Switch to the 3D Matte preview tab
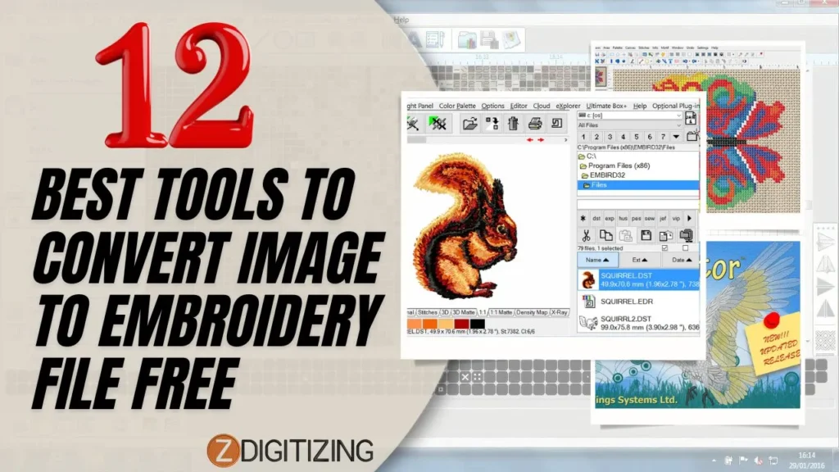Viewport: 839px width, 472px height. pyautogui.click(x=464, y=312)
